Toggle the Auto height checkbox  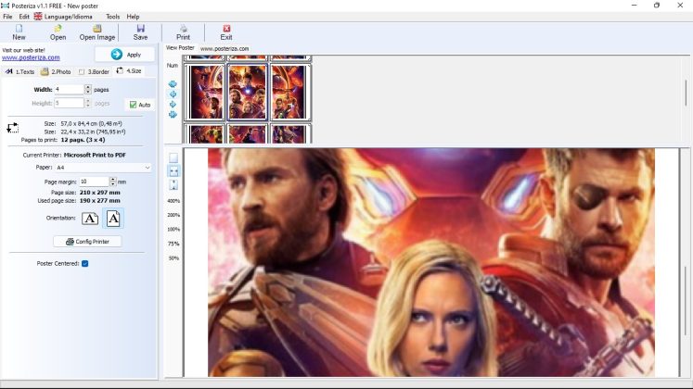tap(133, 105)
